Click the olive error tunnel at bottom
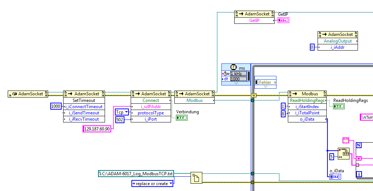This screenshot has width=373, height=191. point(252,182)
